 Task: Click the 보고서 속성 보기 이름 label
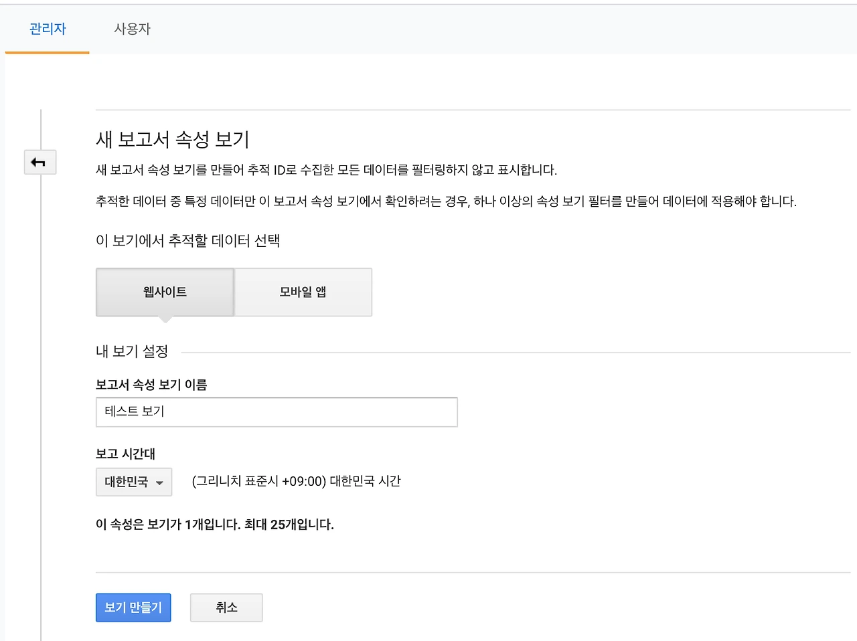[x=151, y=385]
